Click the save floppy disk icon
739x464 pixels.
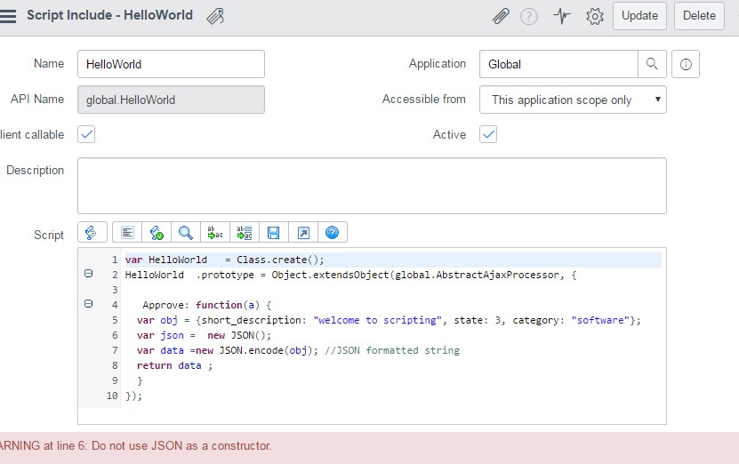(273, 232)
